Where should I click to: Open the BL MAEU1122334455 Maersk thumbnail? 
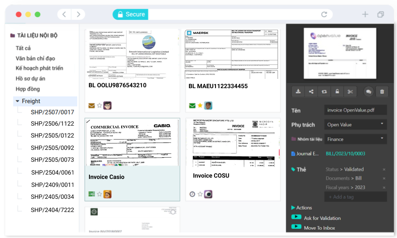pyautogui.click(x=232, y=54)
